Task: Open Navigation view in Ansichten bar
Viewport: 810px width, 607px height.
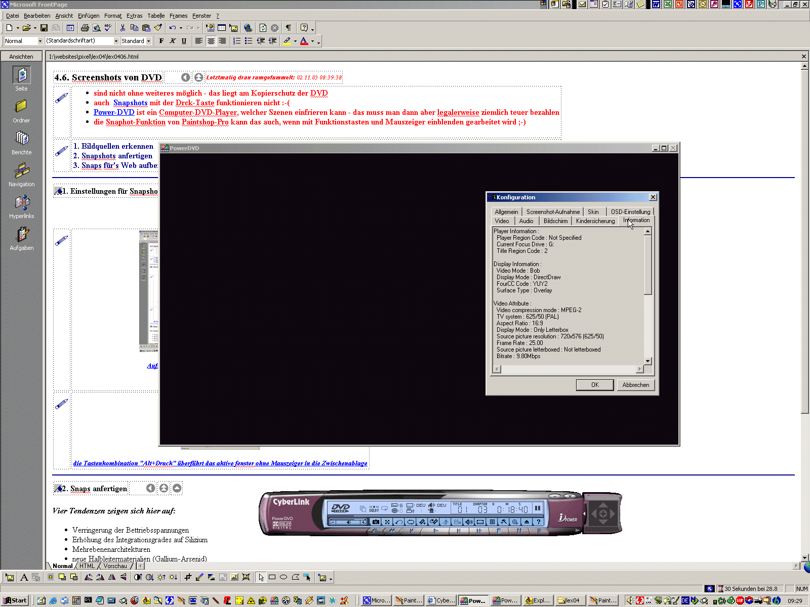Action: (21, 175)
